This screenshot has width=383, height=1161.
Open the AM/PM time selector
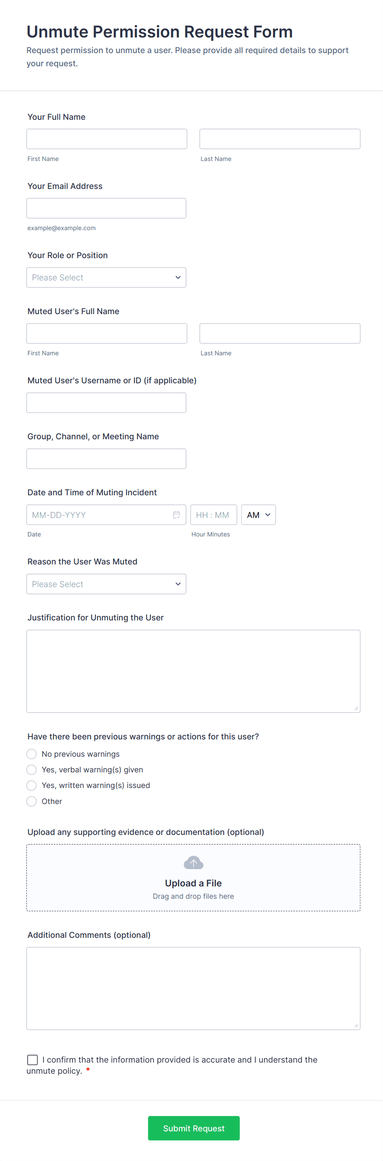(258, 515)
